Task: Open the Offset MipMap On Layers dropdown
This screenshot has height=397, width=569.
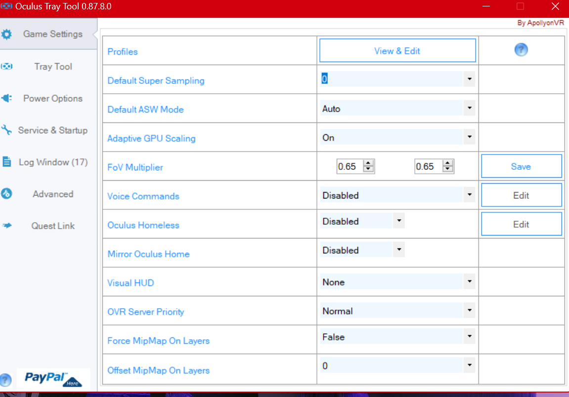Action: [470, 365]
